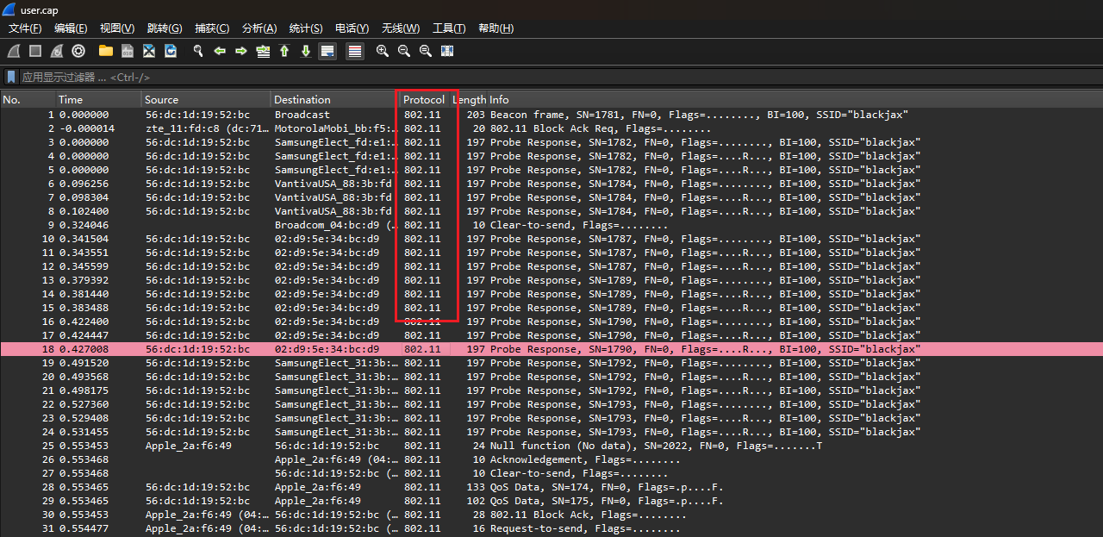The width and height of the screenshot is (1103, 537).
Task: Restart the current capture
Action: [57, 51]
